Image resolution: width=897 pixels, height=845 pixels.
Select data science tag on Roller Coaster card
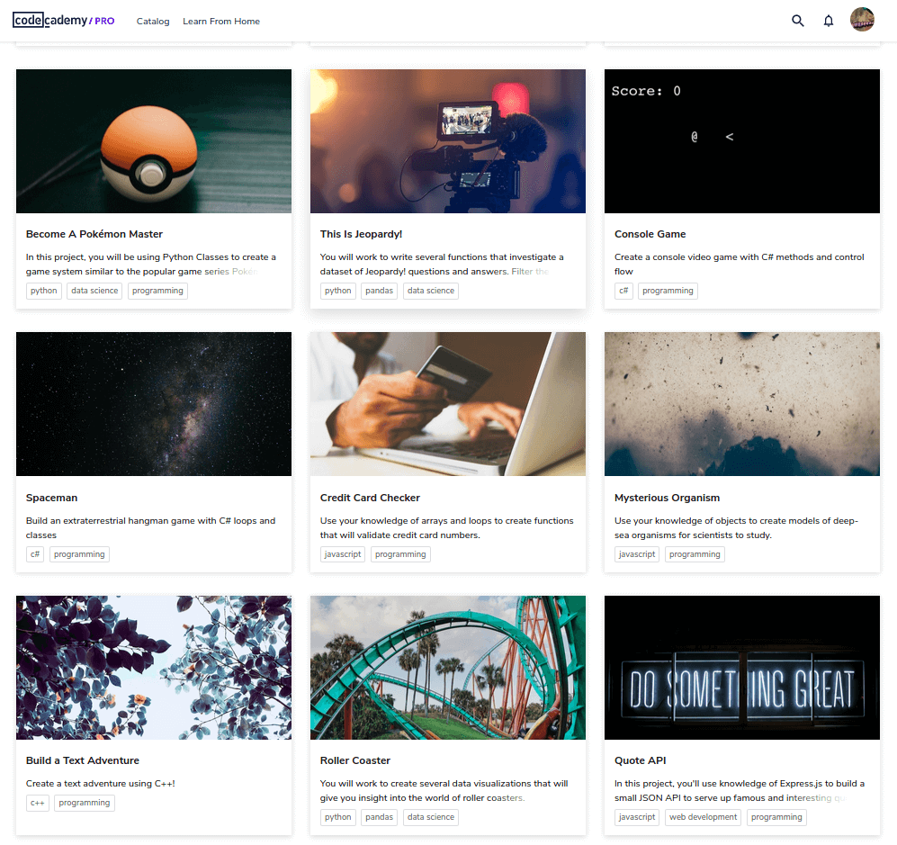pyautogui.click(x=431, y=817)
